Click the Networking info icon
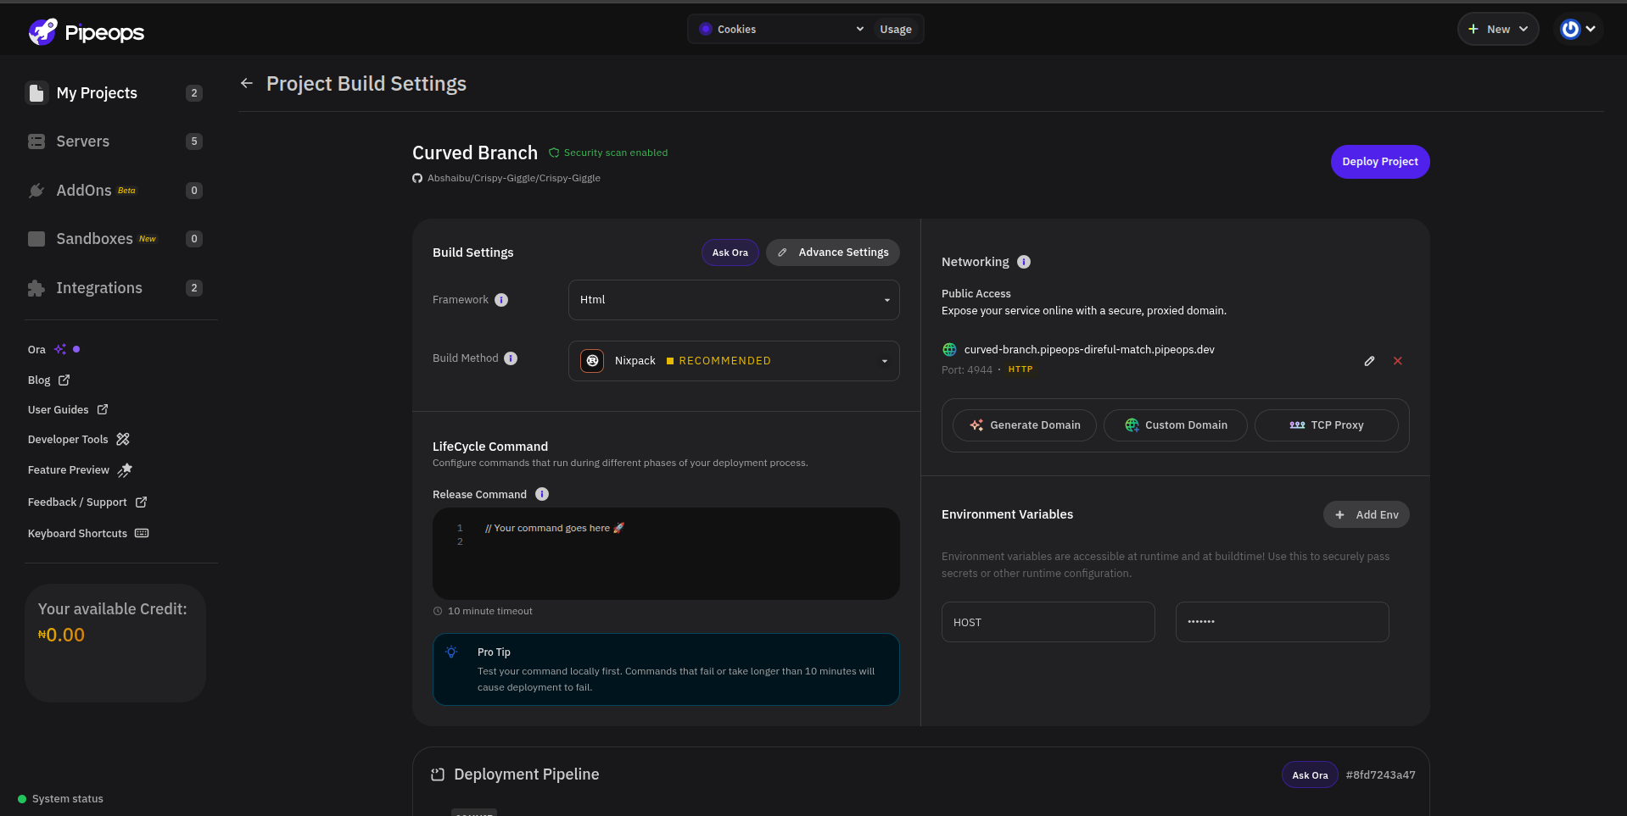1627x816 pixels. [x=1024, y=262]
